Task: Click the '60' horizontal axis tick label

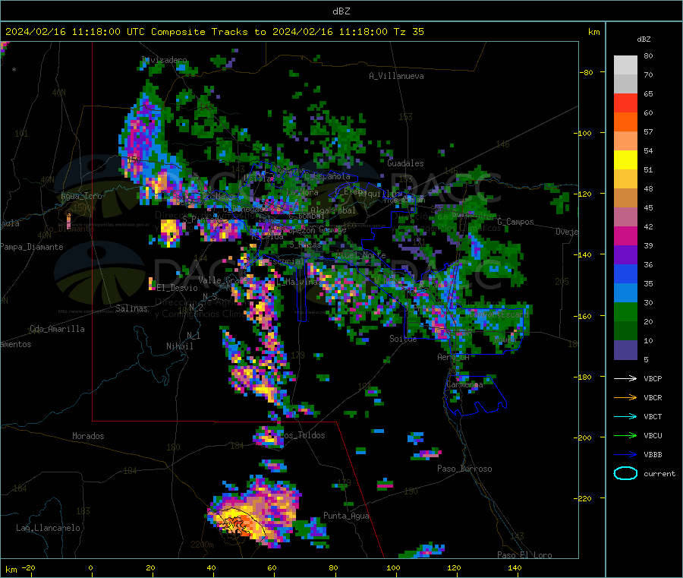Action: [272, 567]
